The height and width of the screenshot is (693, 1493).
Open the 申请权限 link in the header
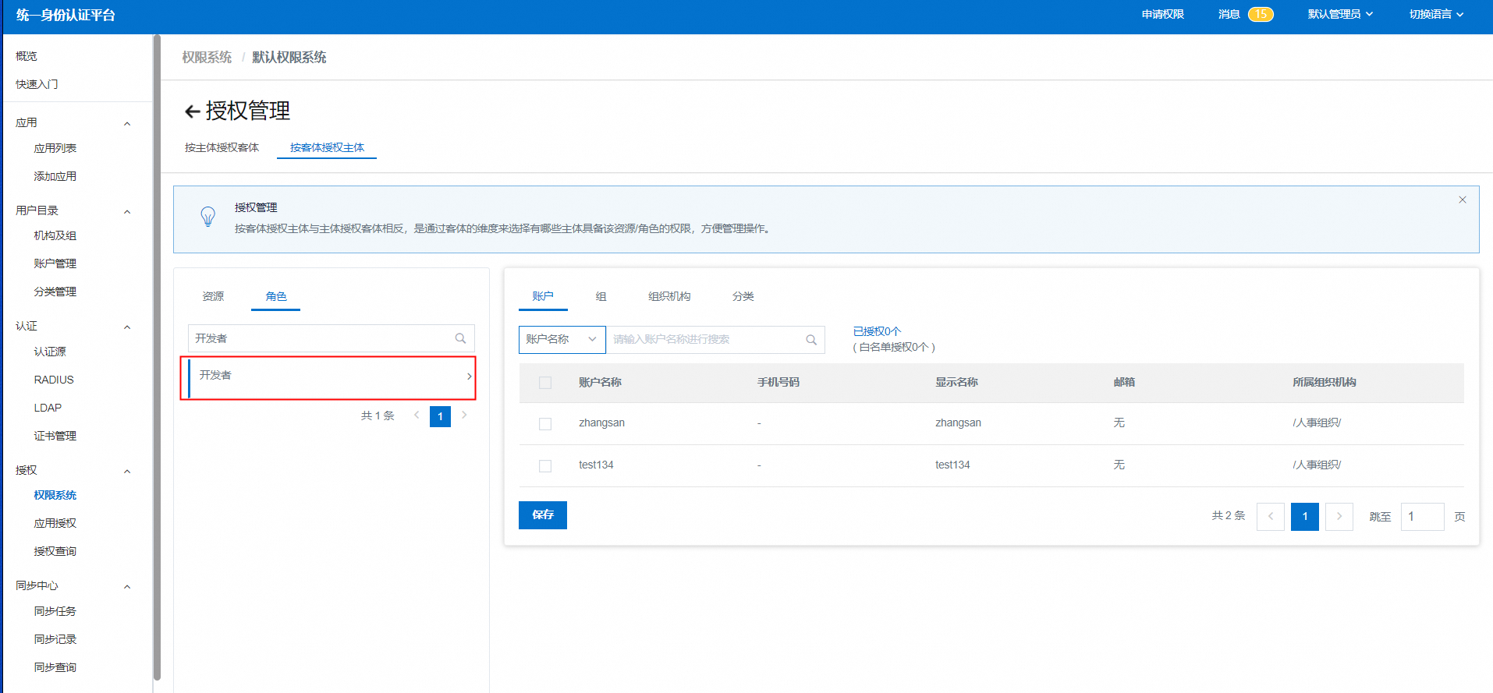click(1162, 14)
